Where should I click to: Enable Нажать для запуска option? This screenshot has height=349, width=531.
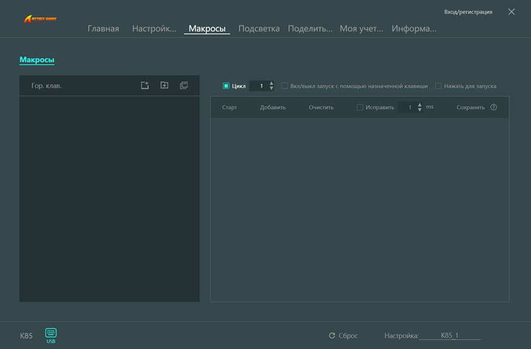(438, 86)
